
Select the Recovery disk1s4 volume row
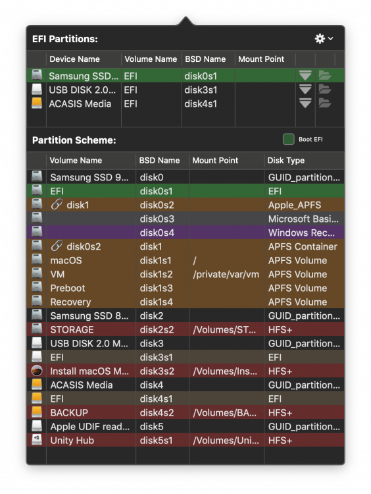pyautogui.click(x=185, y=302)
